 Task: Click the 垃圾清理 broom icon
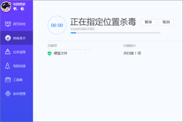point(8,52)
